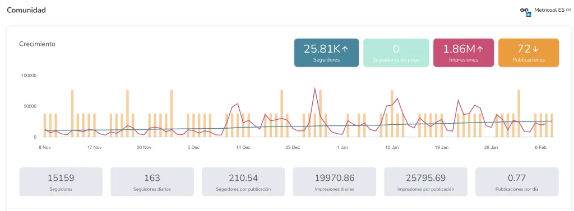Click the Metricool ES account logo icon
The image size is (574, 211).
[525, 10]
